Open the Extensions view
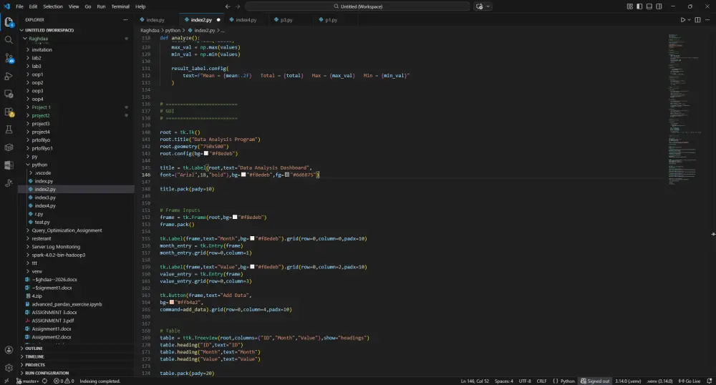 pyautogui.click(x=9, y=112)
